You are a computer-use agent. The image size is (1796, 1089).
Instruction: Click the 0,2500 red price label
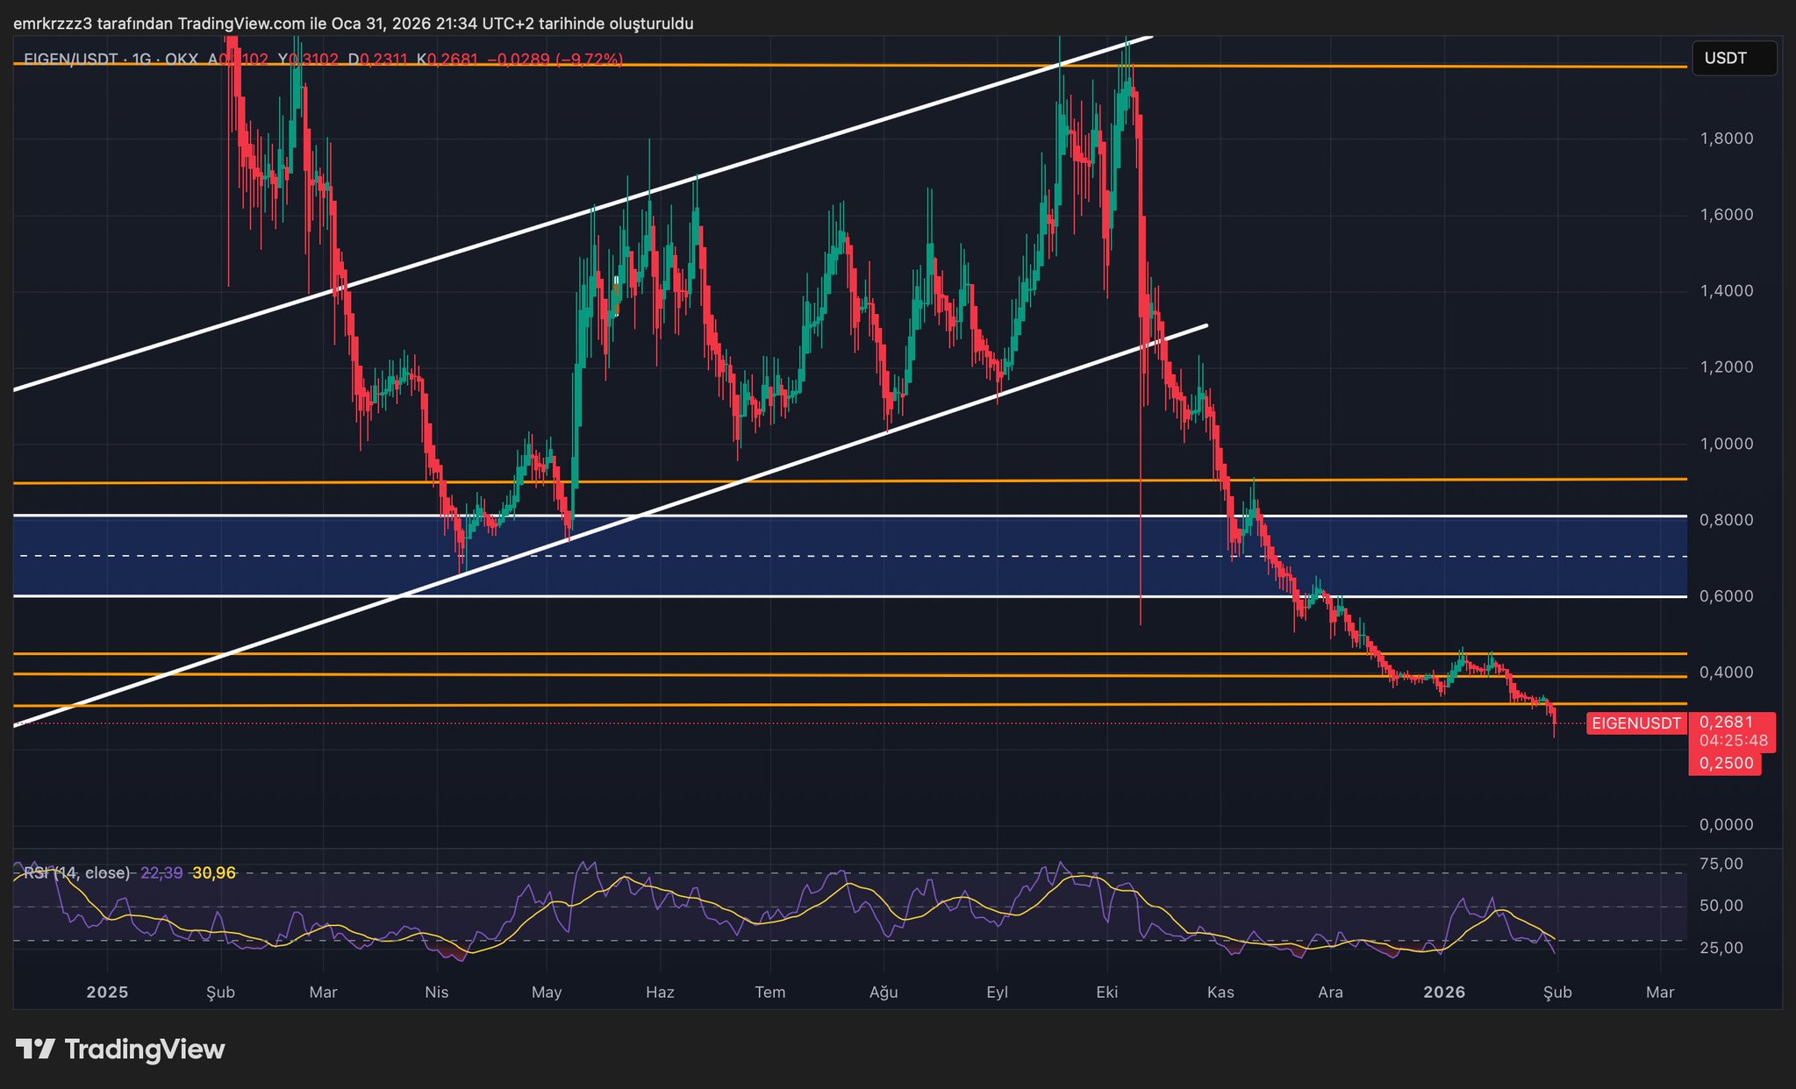point(1725,763)
